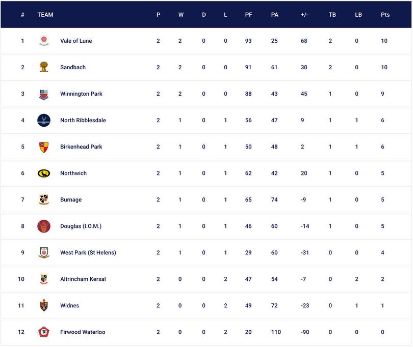This screenshot has height=347, width=413.
Task: Open the Sandbach team name link
Action: [73, 67]
